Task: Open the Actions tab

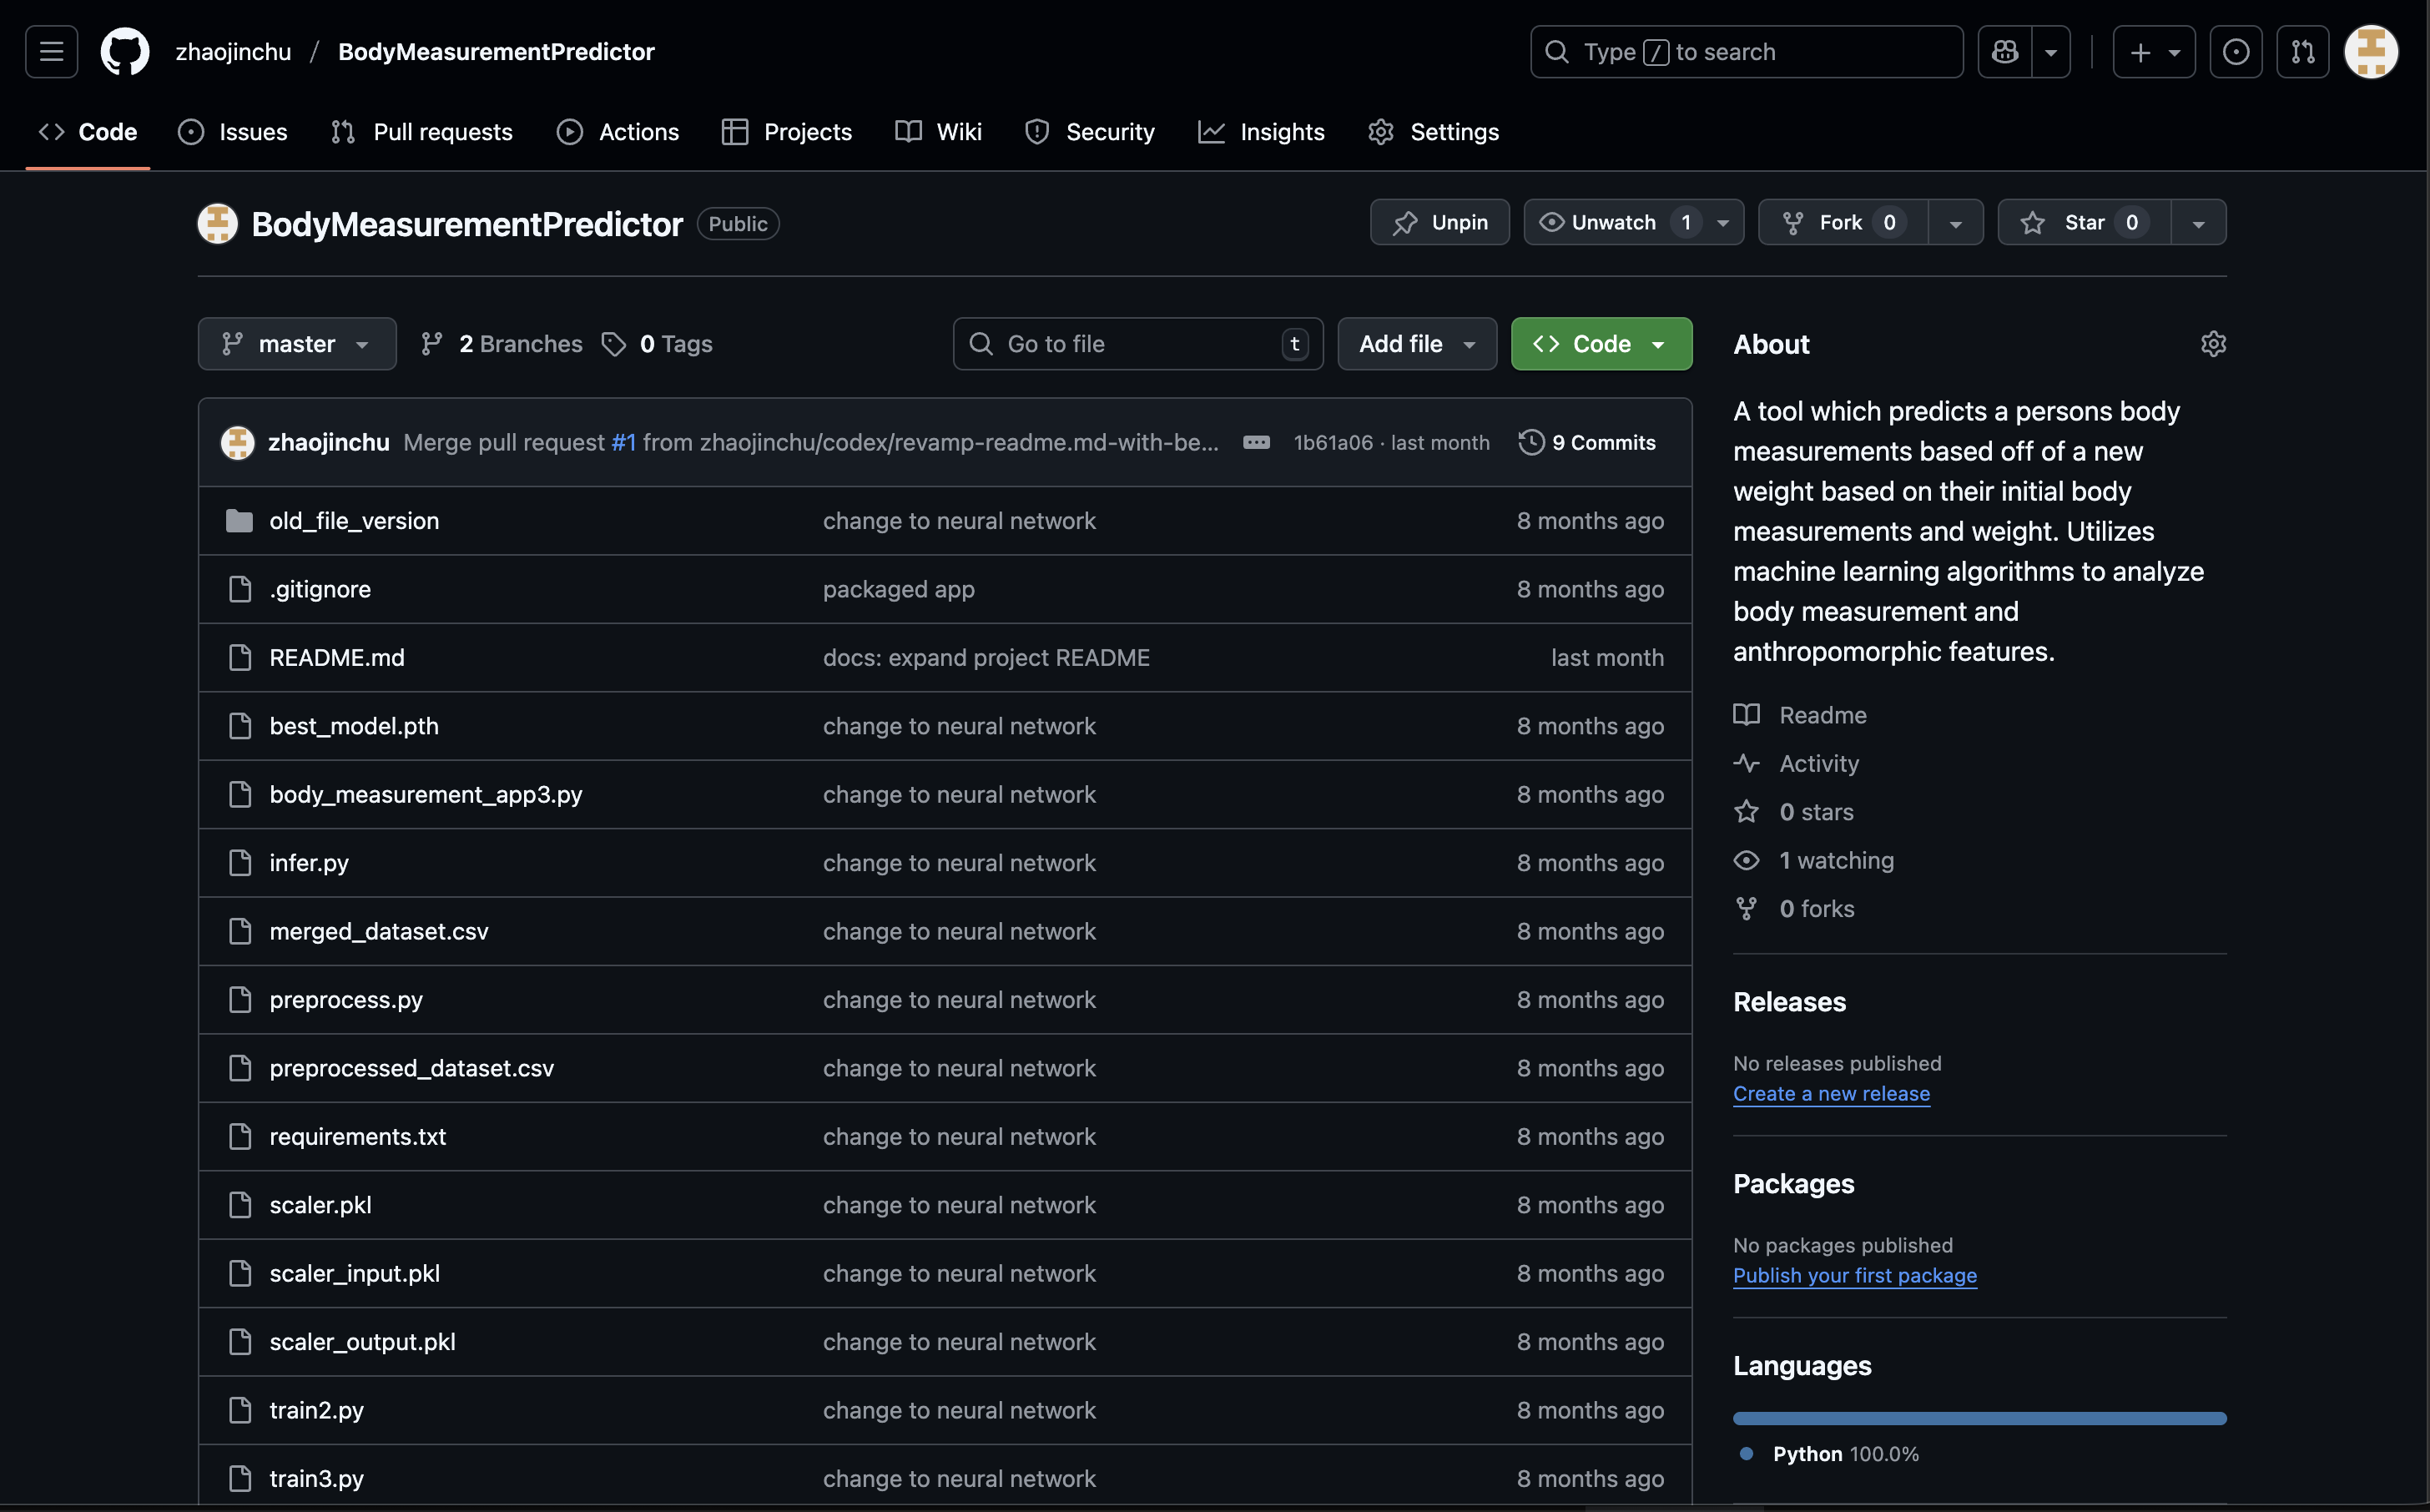Action: [618, 132]
